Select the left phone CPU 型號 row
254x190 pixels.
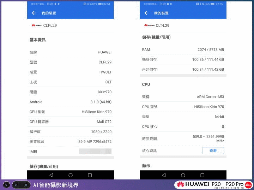click(x=71, y=112)
